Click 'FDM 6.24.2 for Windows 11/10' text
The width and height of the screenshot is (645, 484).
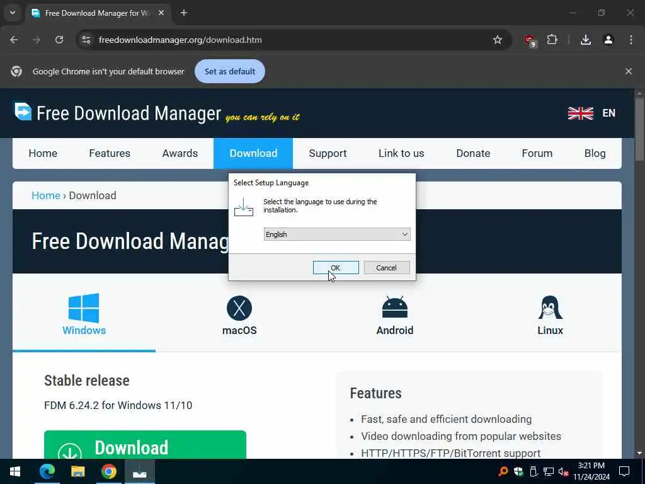click(x=118, y=405)
